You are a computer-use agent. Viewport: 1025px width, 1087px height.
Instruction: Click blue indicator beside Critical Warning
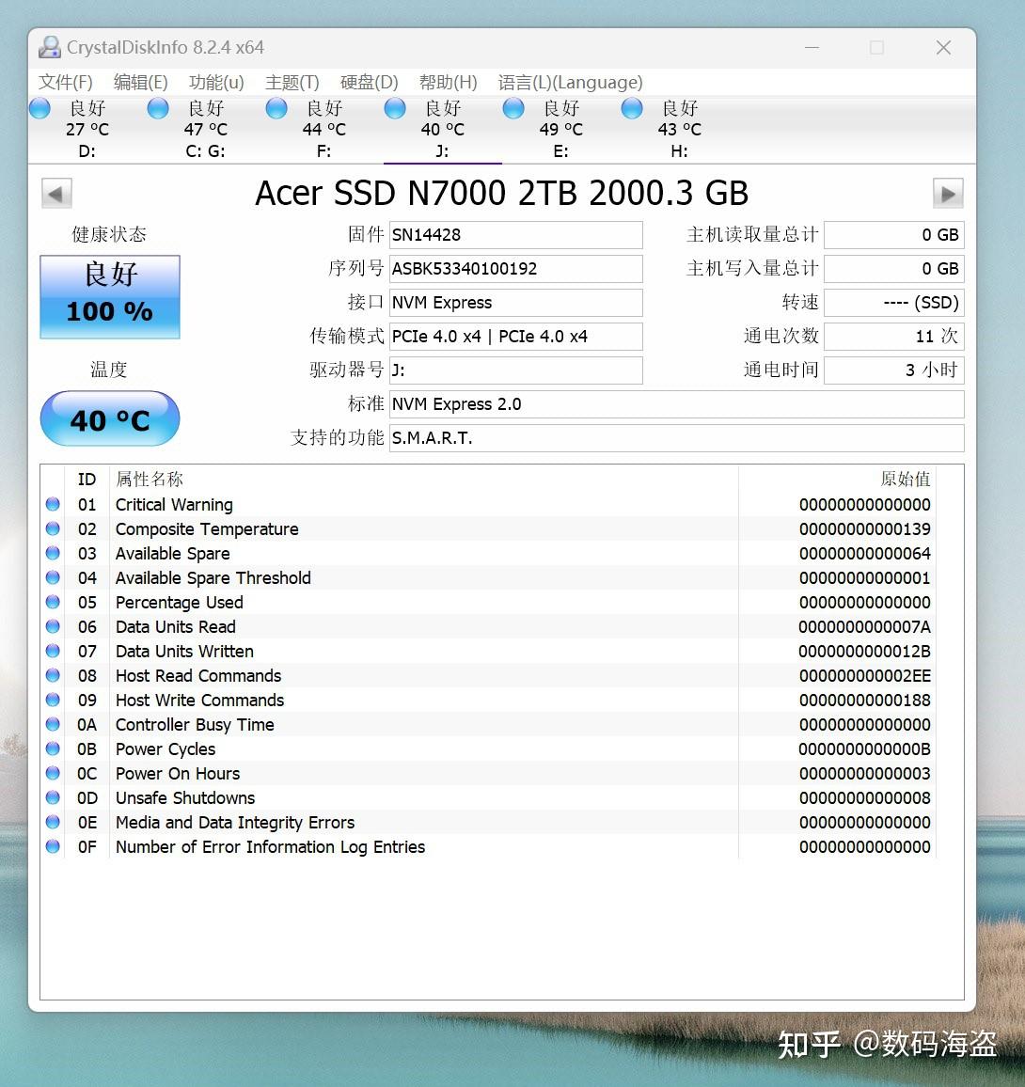coord(53,504)
